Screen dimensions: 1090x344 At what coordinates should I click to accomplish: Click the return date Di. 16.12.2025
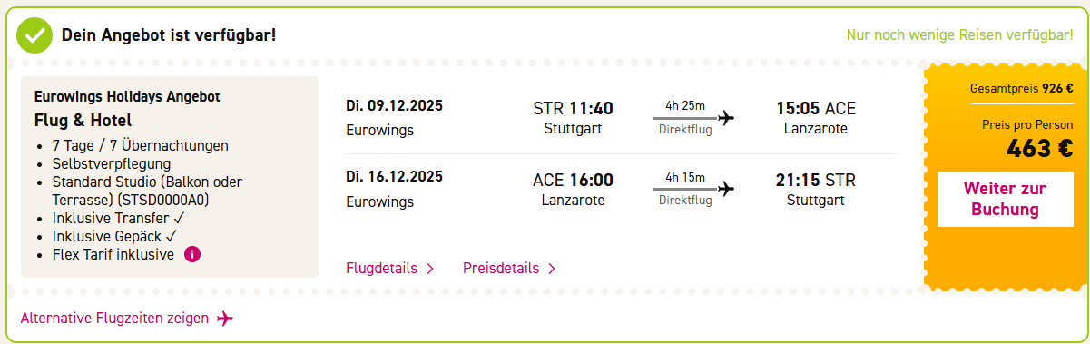[x=394, y=177]
